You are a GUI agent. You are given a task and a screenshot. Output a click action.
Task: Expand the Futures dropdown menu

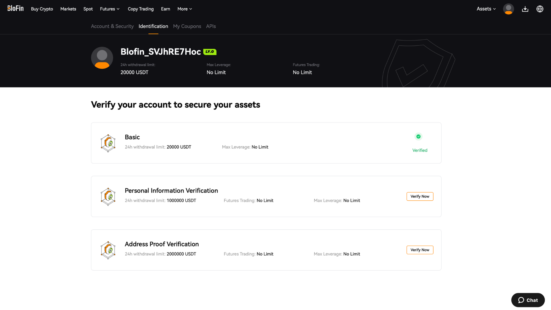point(109,8)
